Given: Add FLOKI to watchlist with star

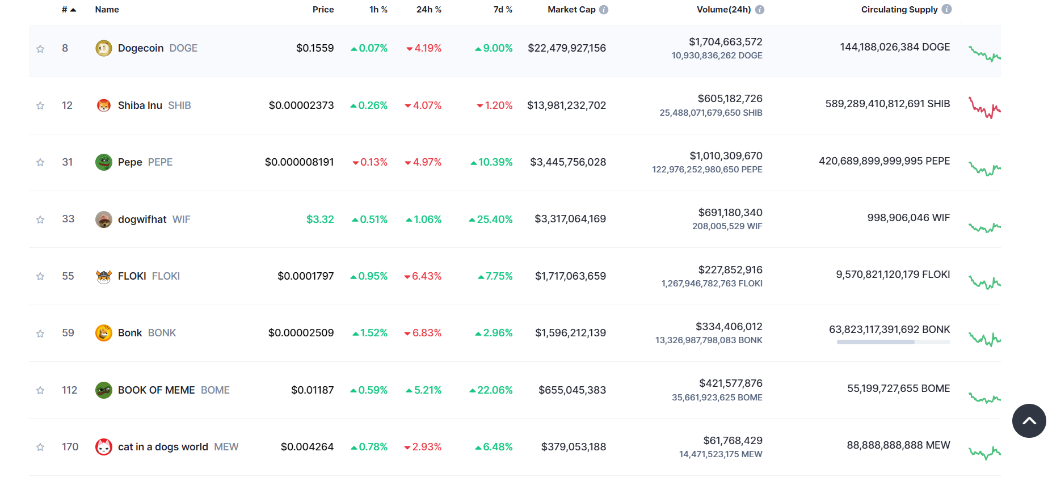Looking at the screenshot, I should 40,276.
